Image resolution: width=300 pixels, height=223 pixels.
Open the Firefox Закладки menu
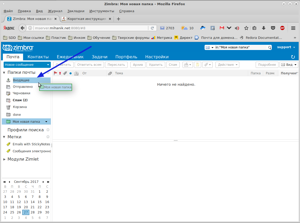[76, 11]
